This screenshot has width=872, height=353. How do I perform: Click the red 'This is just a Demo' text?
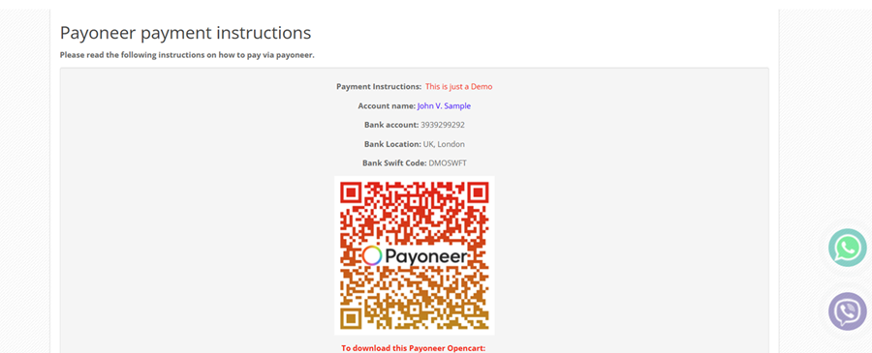459,87
